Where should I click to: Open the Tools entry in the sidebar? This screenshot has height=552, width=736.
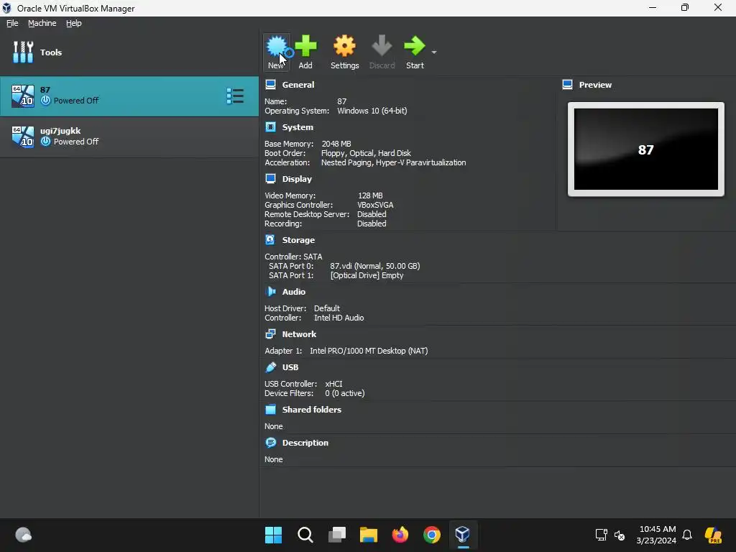tap(129, 52)
